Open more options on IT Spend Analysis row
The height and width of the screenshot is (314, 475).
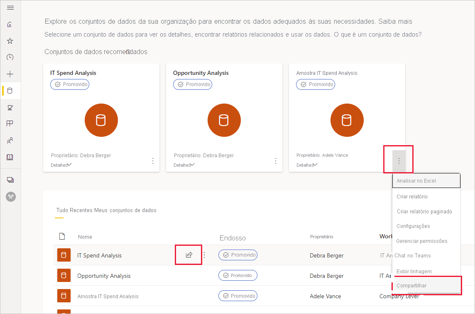(204, 255)
